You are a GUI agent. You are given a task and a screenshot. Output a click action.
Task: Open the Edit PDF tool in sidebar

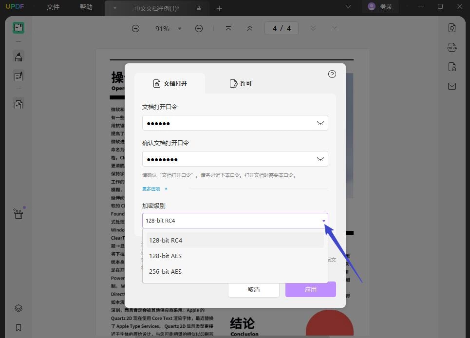(x=19, y=76)
